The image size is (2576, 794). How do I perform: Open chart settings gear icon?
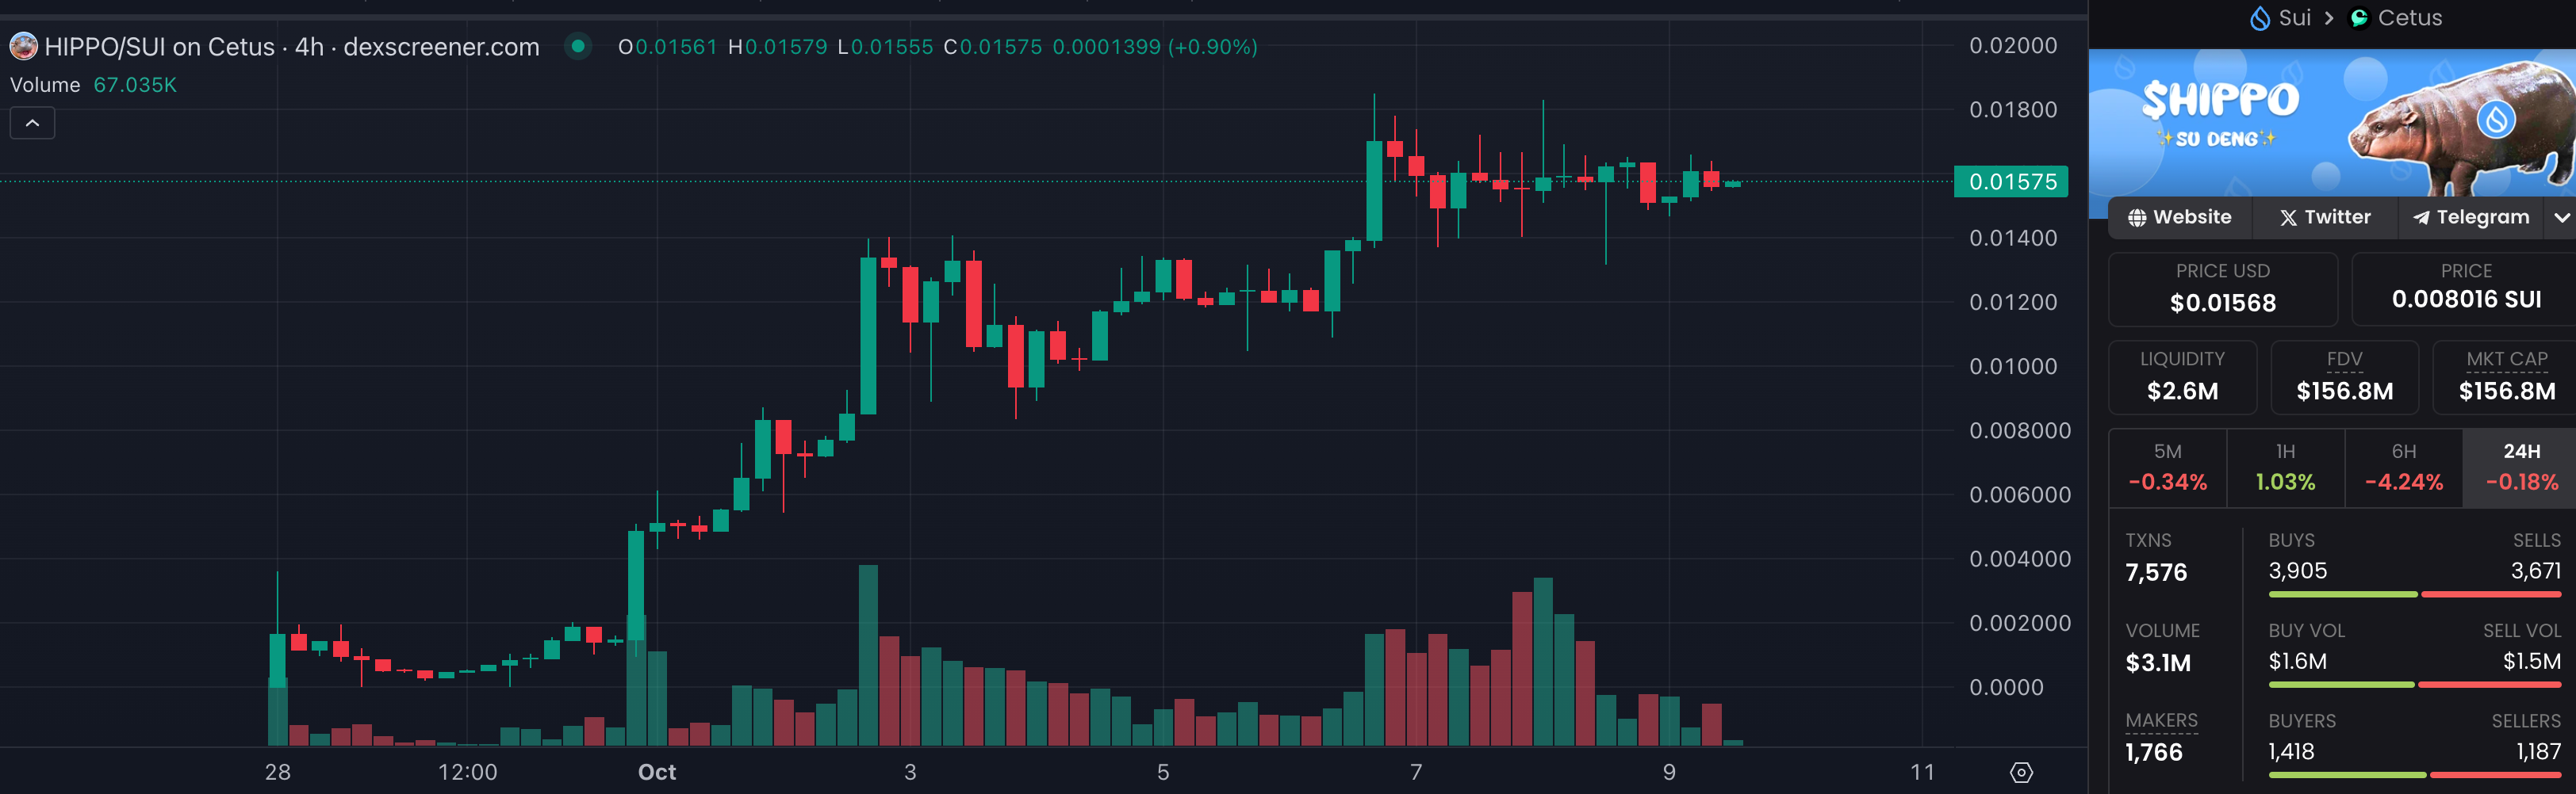click(x=2021, y=772)
